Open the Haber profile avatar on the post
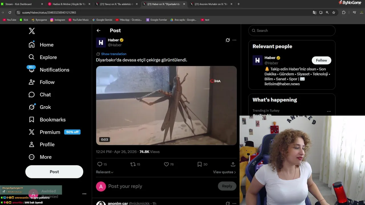The image size is (365, 205). 101,42
